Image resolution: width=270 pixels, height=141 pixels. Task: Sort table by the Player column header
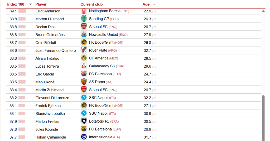[x=41, y=4]
